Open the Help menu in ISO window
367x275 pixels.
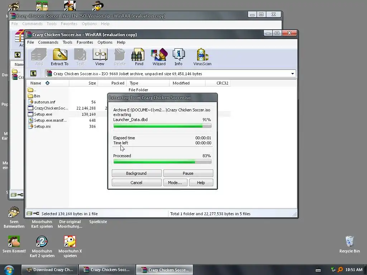(x=121, y=42)
